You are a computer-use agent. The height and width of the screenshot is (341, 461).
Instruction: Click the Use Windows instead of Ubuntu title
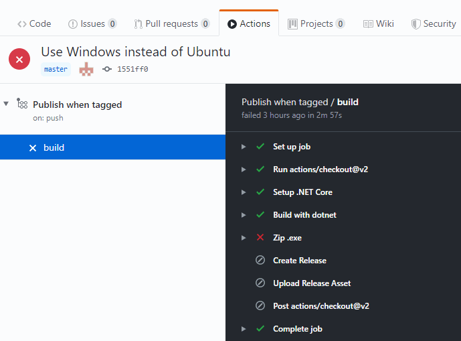[136, 52]
